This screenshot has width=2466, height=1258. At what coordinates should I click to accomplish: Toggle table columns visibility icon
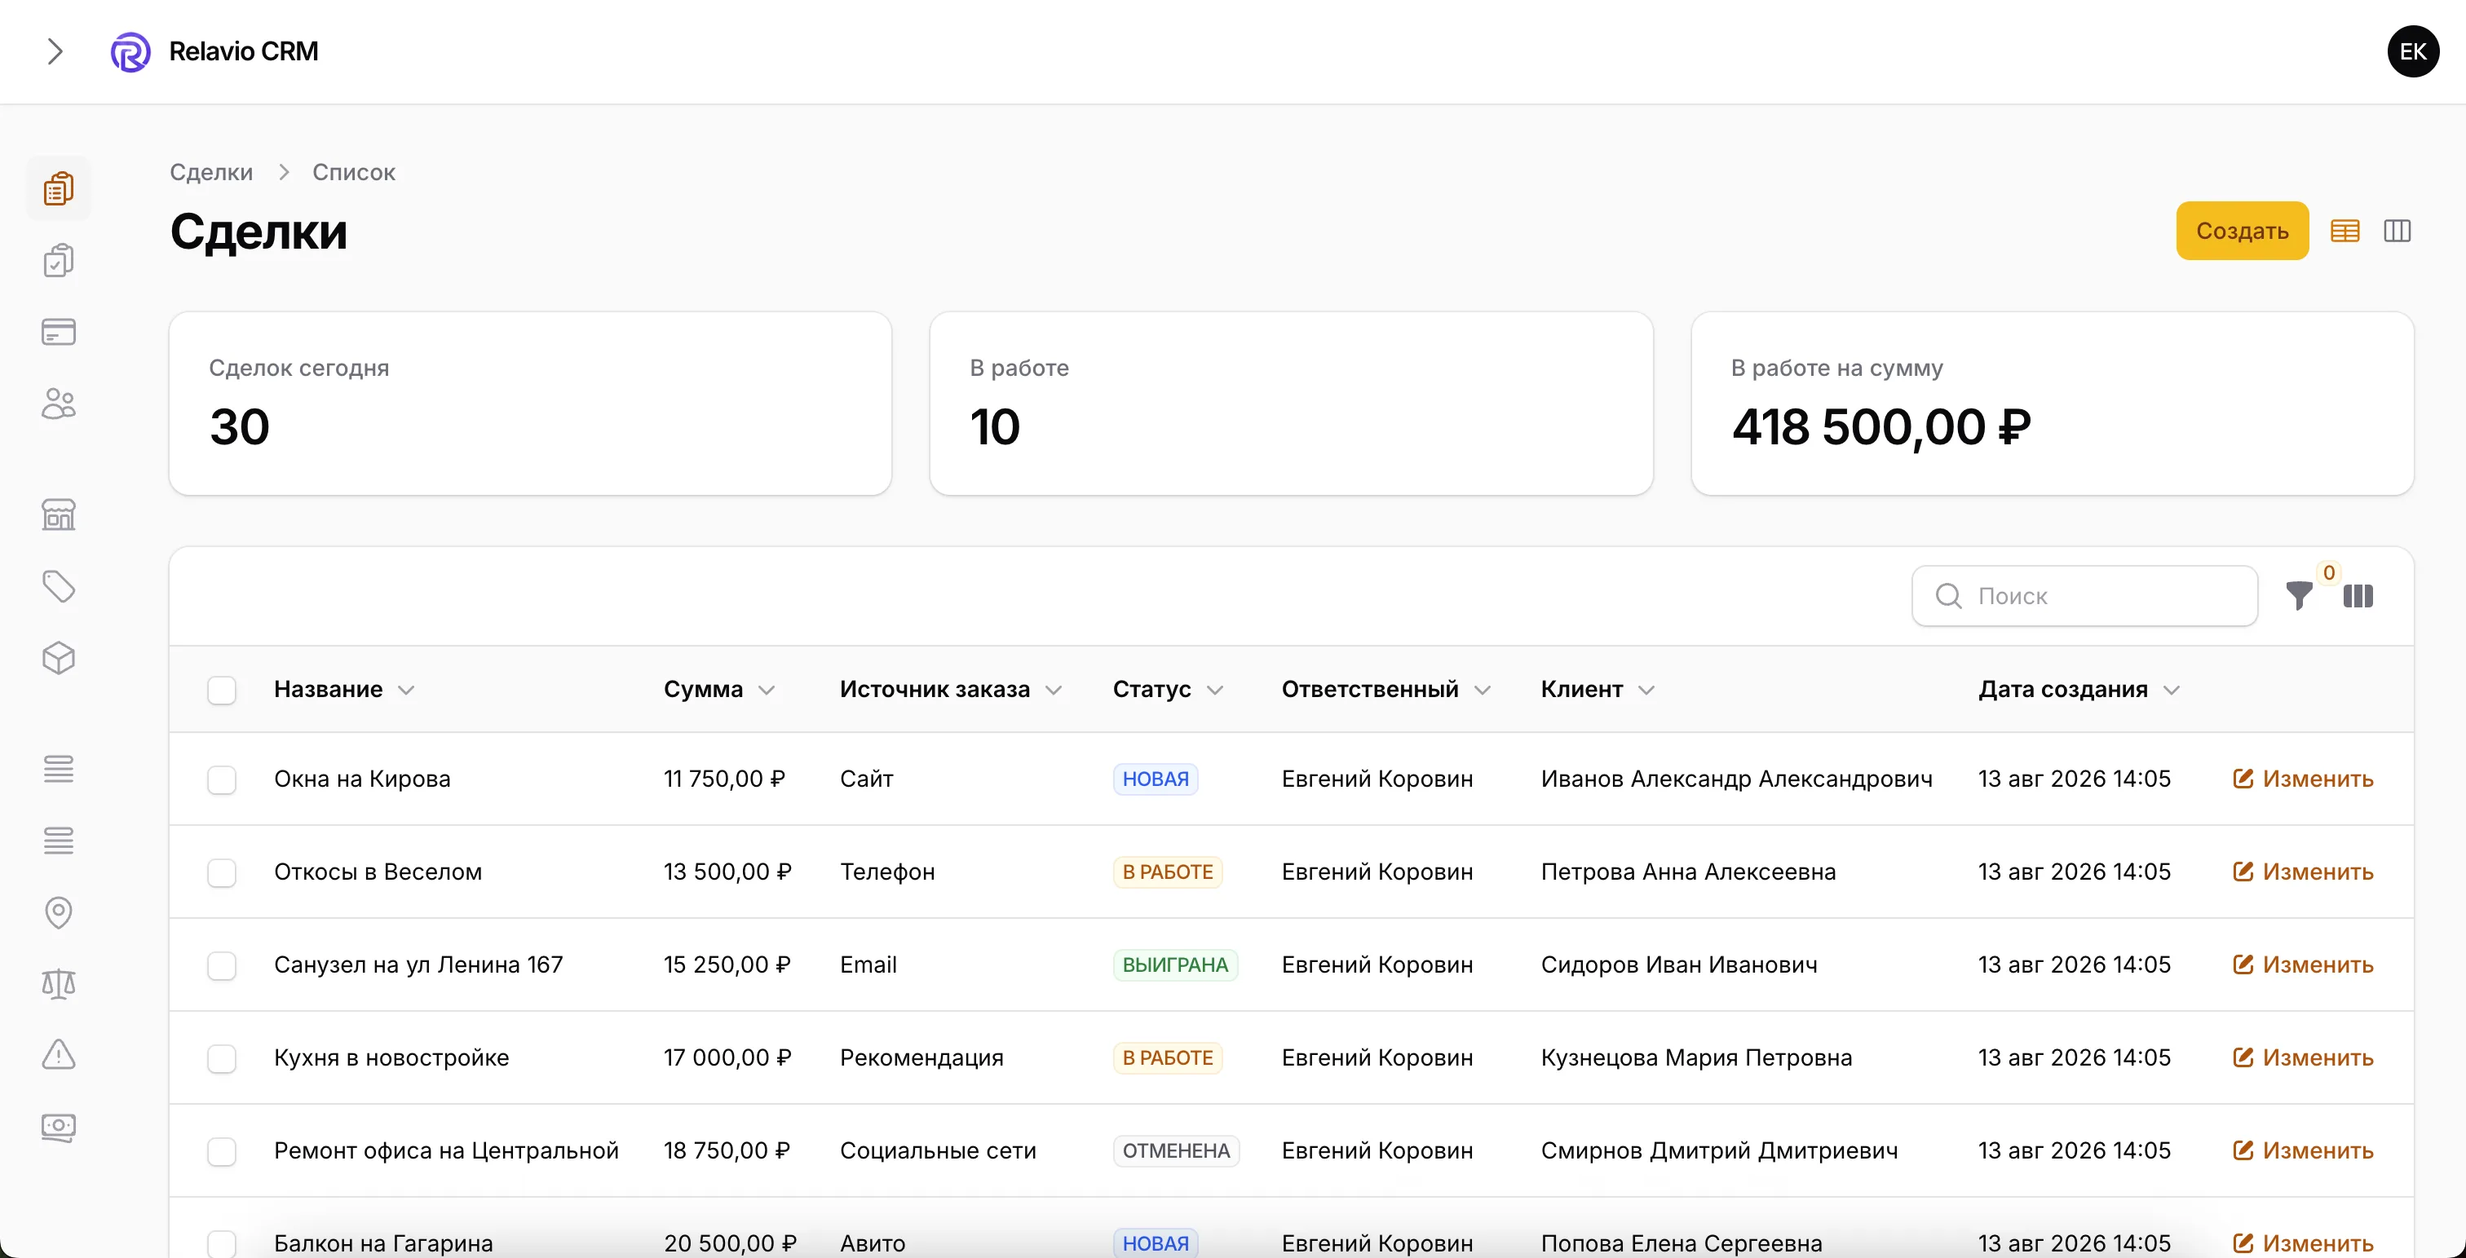coord(2358,597)
